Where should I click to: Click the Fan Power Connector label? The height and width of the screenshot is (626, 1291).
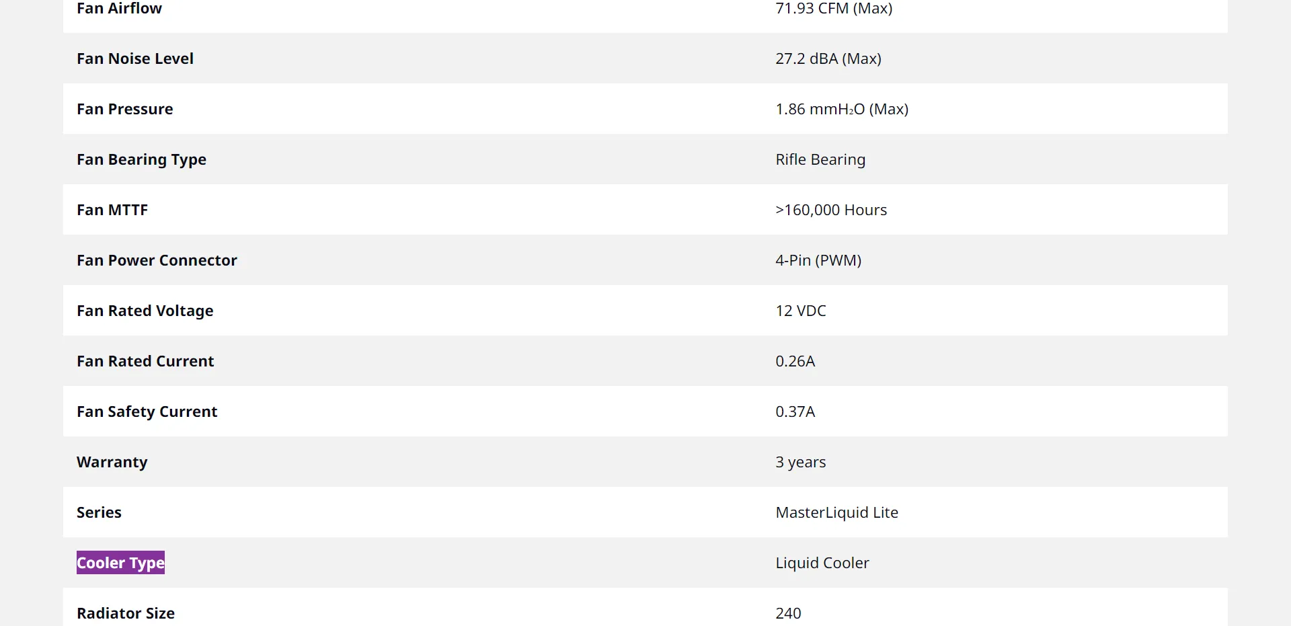pos(157,260)
